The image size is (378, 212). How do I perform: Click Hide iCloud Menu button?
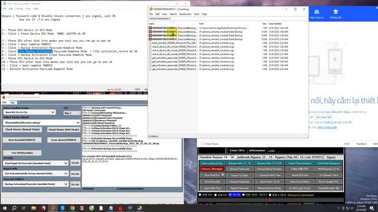click(x=299, y=182)
